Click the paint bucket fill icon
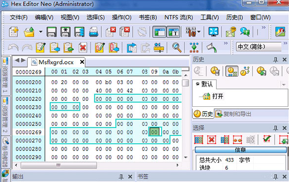 pos(211,48)
